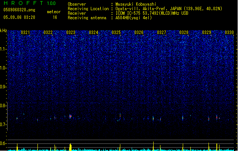The height and width of the screenshot is (151, 238).
Task: Click the Receiving Location field label
Action: coord(88,9)
